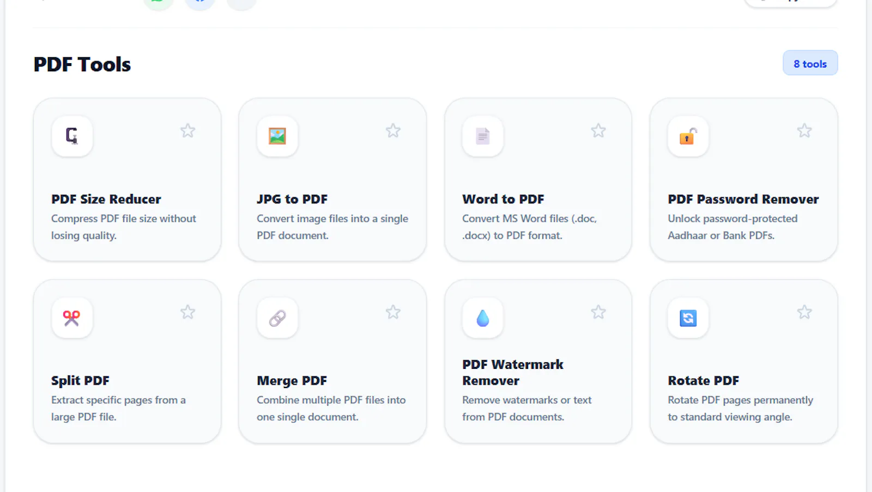This screenshot has width=872, height=492.
Task: Click the JPG to PDF picture icon
Action: point(277,136)
